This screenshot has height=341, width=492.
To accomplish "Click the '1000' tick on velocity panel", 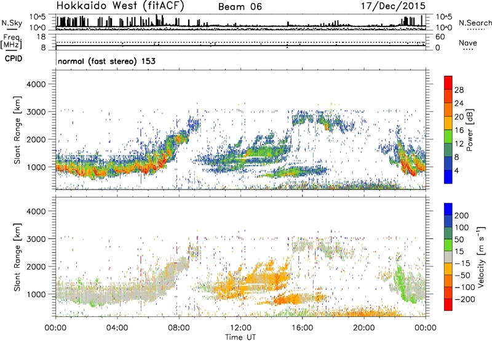I will 36,294.
